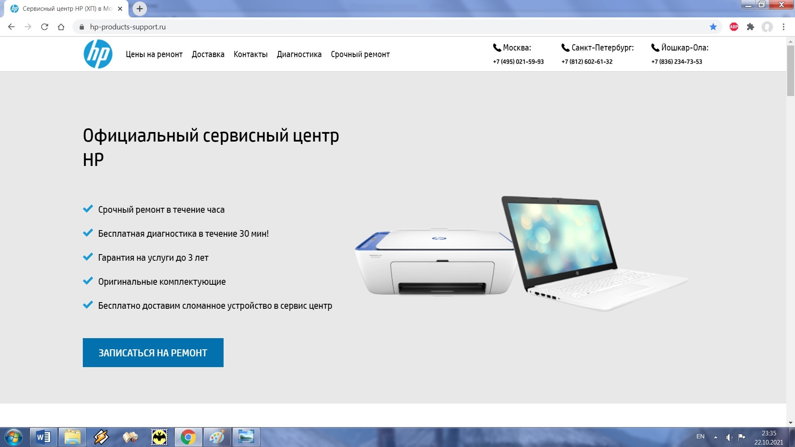Click the Йошкар-Ола: city label

tap(684, 48)
